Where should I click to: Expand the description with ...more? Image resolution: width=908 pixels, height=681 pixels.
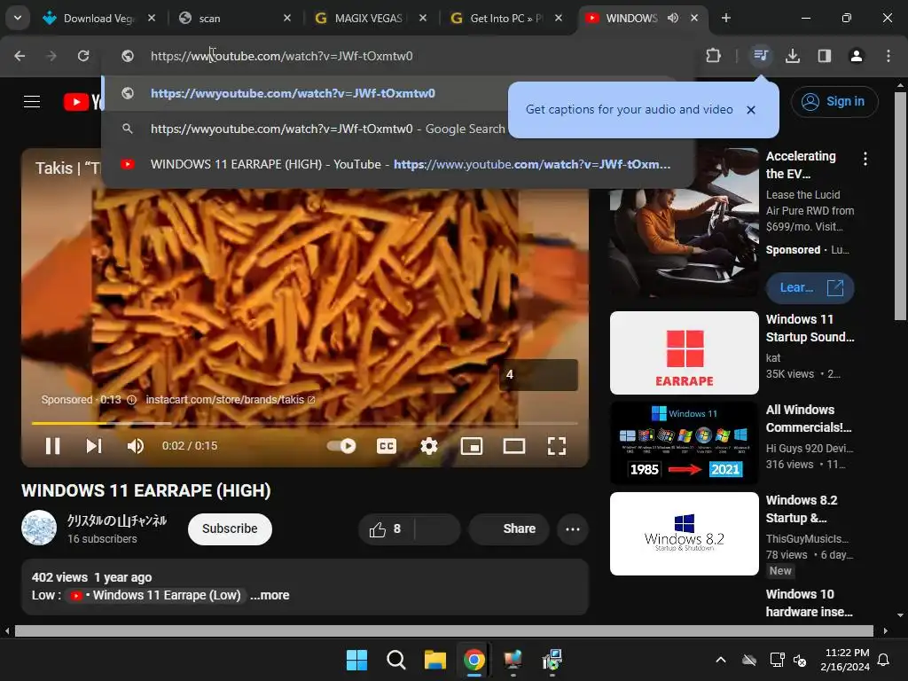pyautogui.click(x=270, y=595)
